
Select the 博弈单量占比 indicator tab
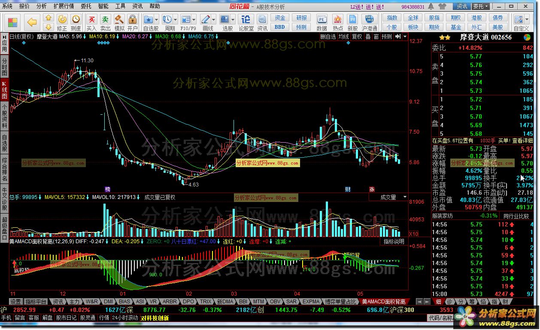pos(341,302)
